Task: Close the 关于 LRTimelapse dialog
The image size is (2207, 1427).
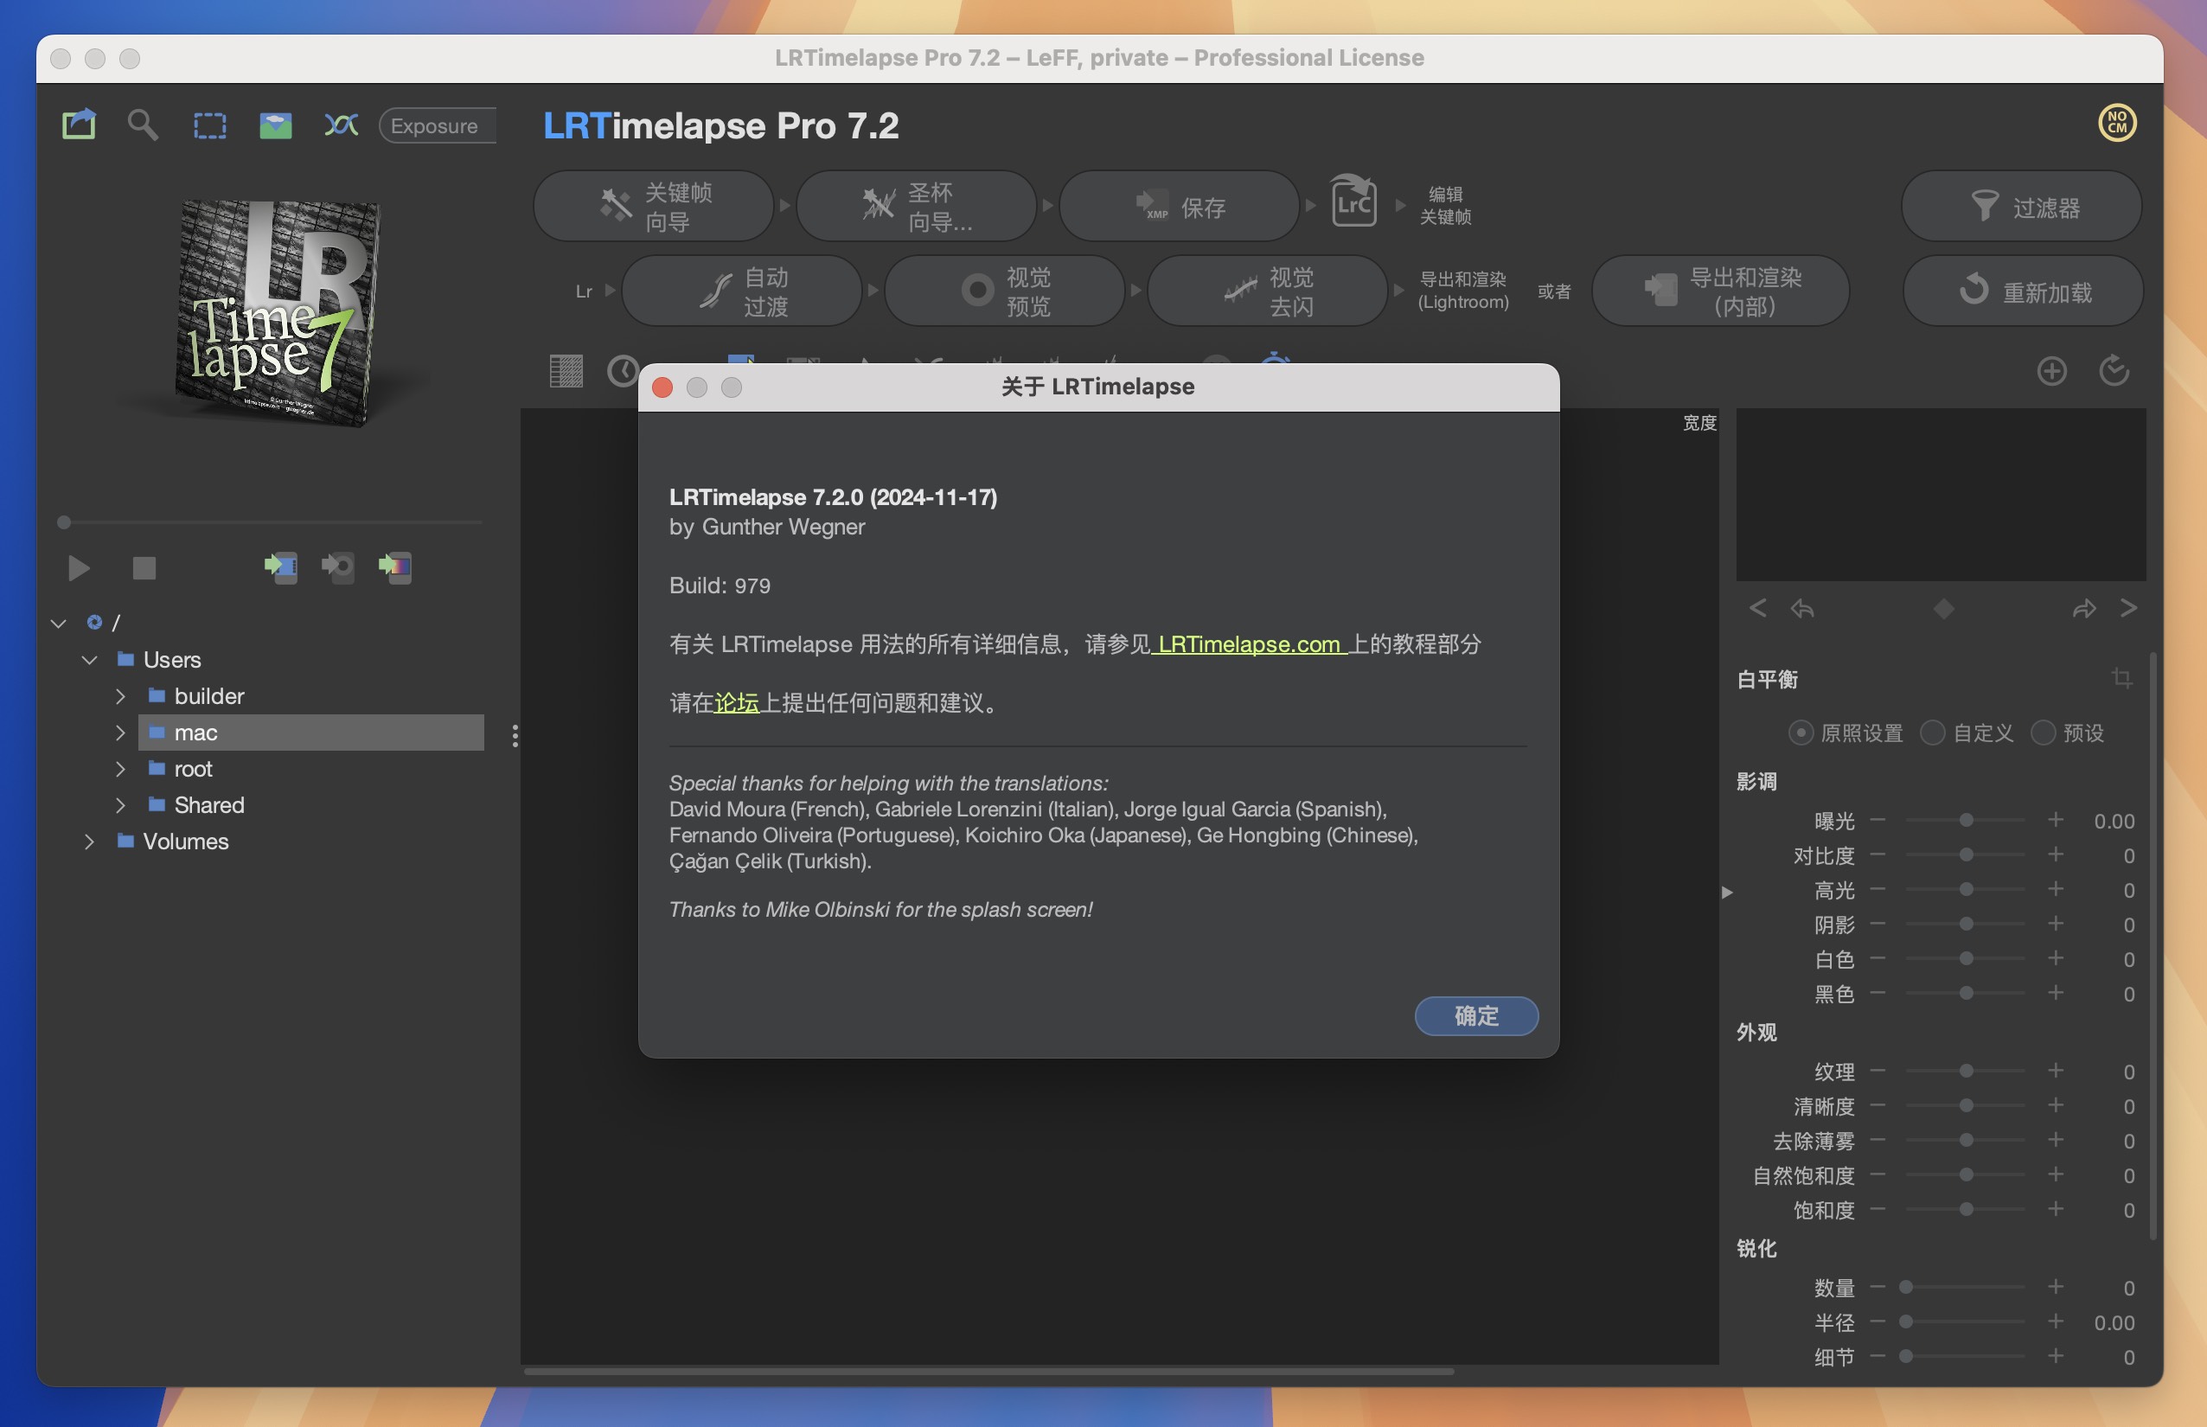Action: [x=662, y=387]
